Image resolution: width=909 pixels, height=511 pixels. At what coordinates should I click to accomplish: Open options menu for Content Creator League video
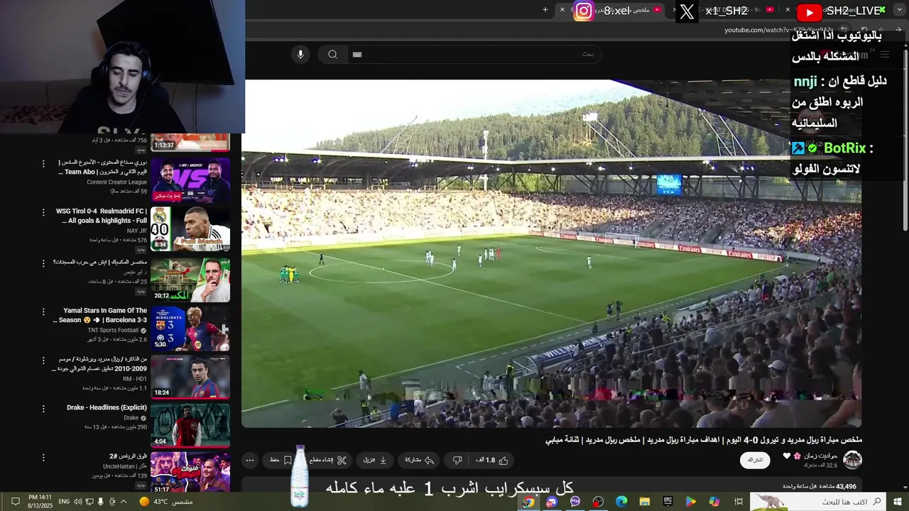(x=43, y=163)
